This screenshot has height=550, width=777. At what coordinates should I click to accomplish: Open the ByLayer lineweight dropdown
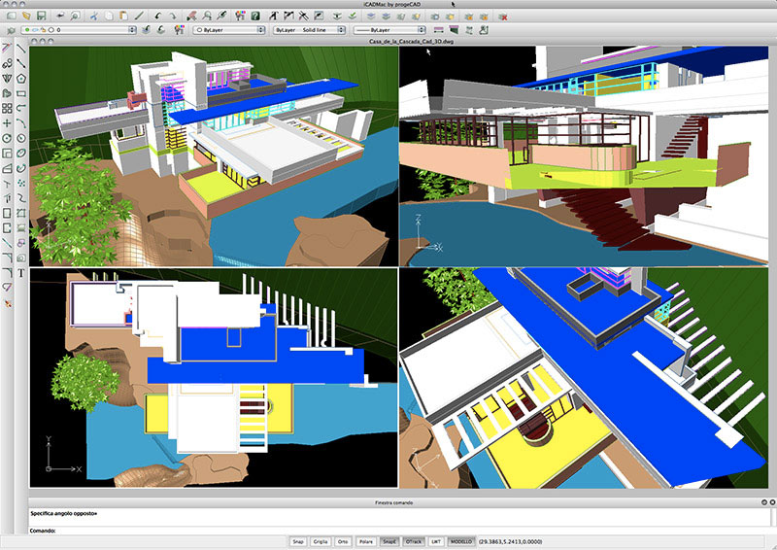[389, 30]
